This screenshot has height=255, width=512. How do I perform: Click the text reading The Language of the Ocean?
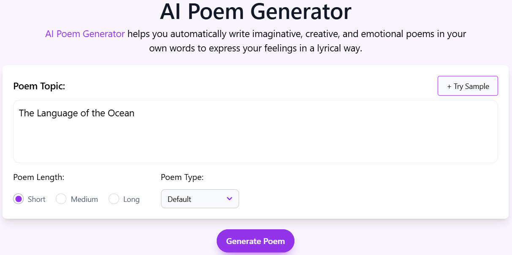[x=76, y=113]
